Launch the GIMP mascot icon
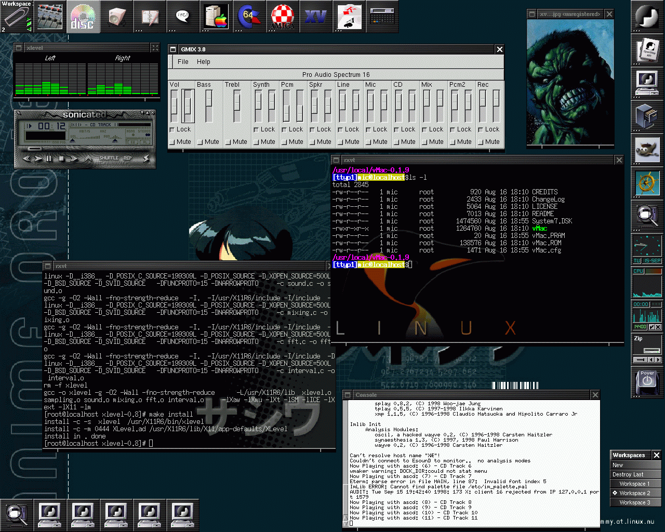 [x=647, y=150]
